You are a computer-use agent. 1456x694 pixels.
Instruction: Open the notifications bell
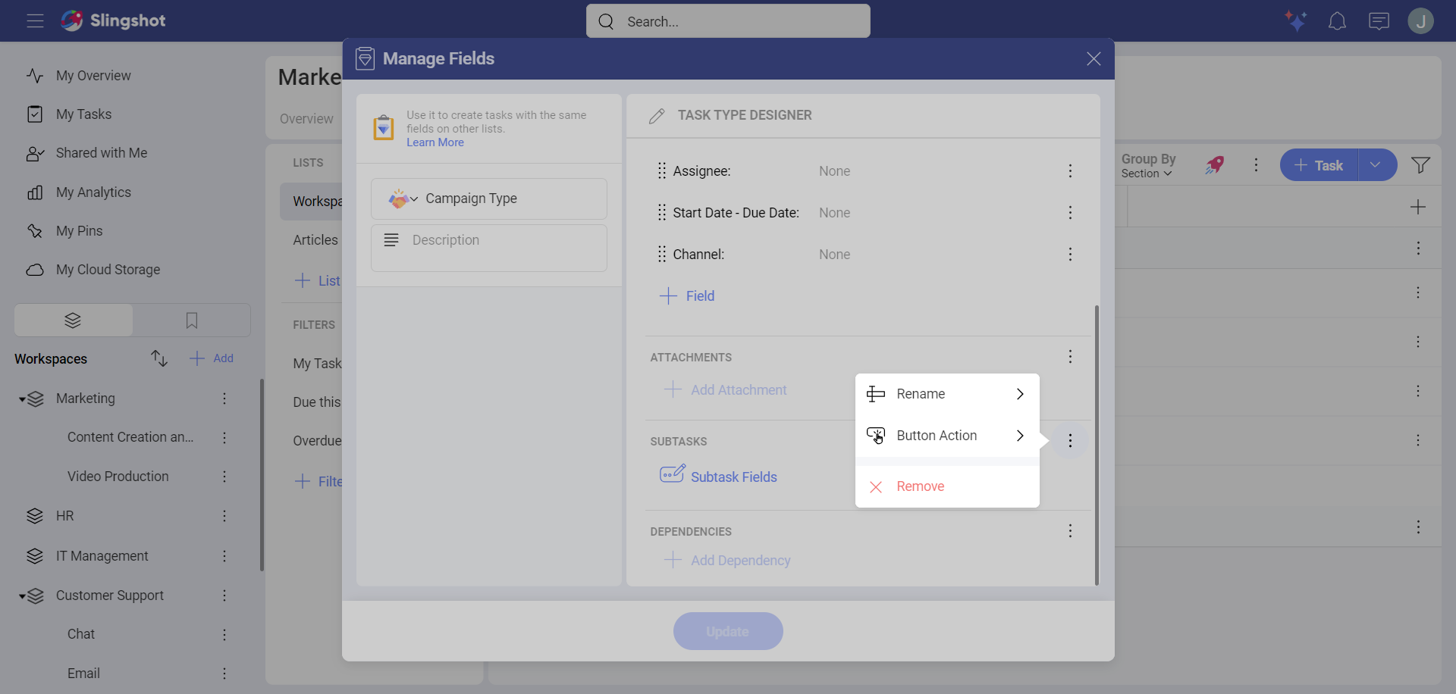1337,21
